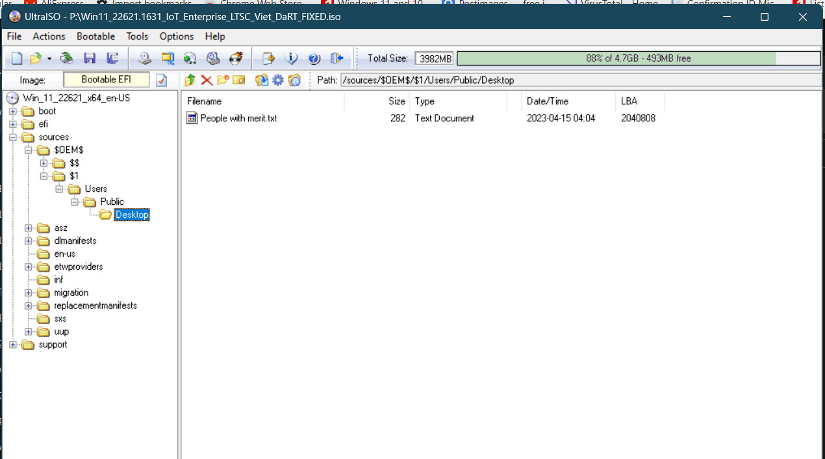825x459 pixels.
Task: Click the Total Size 3982MB field
Action: point(435,58)
